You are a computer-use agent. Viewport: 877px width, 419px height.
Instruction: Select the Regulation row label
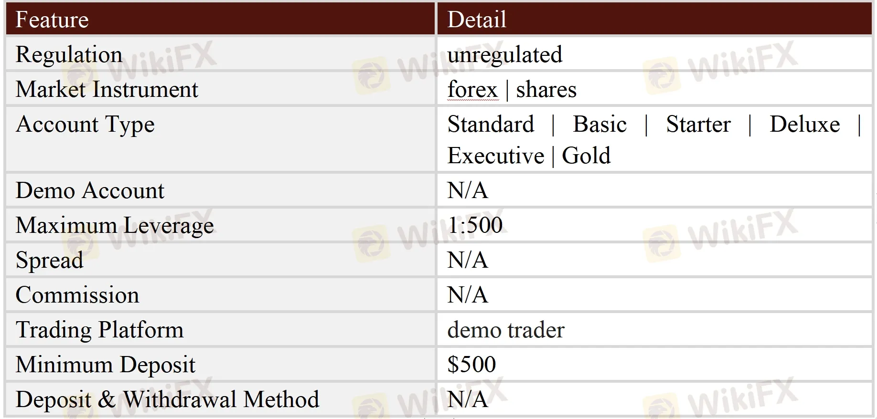click(x=69, y=54)
